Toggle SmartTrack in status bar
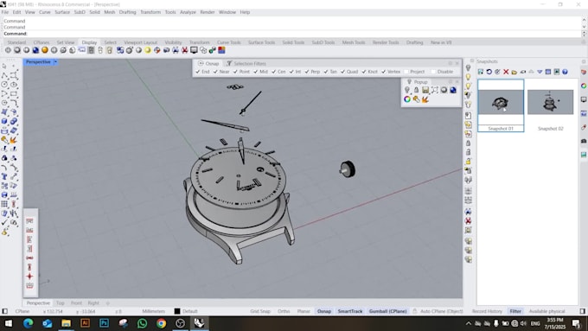Image resolution: width=588 pixels, height=331 pixels. pos(350,311)
